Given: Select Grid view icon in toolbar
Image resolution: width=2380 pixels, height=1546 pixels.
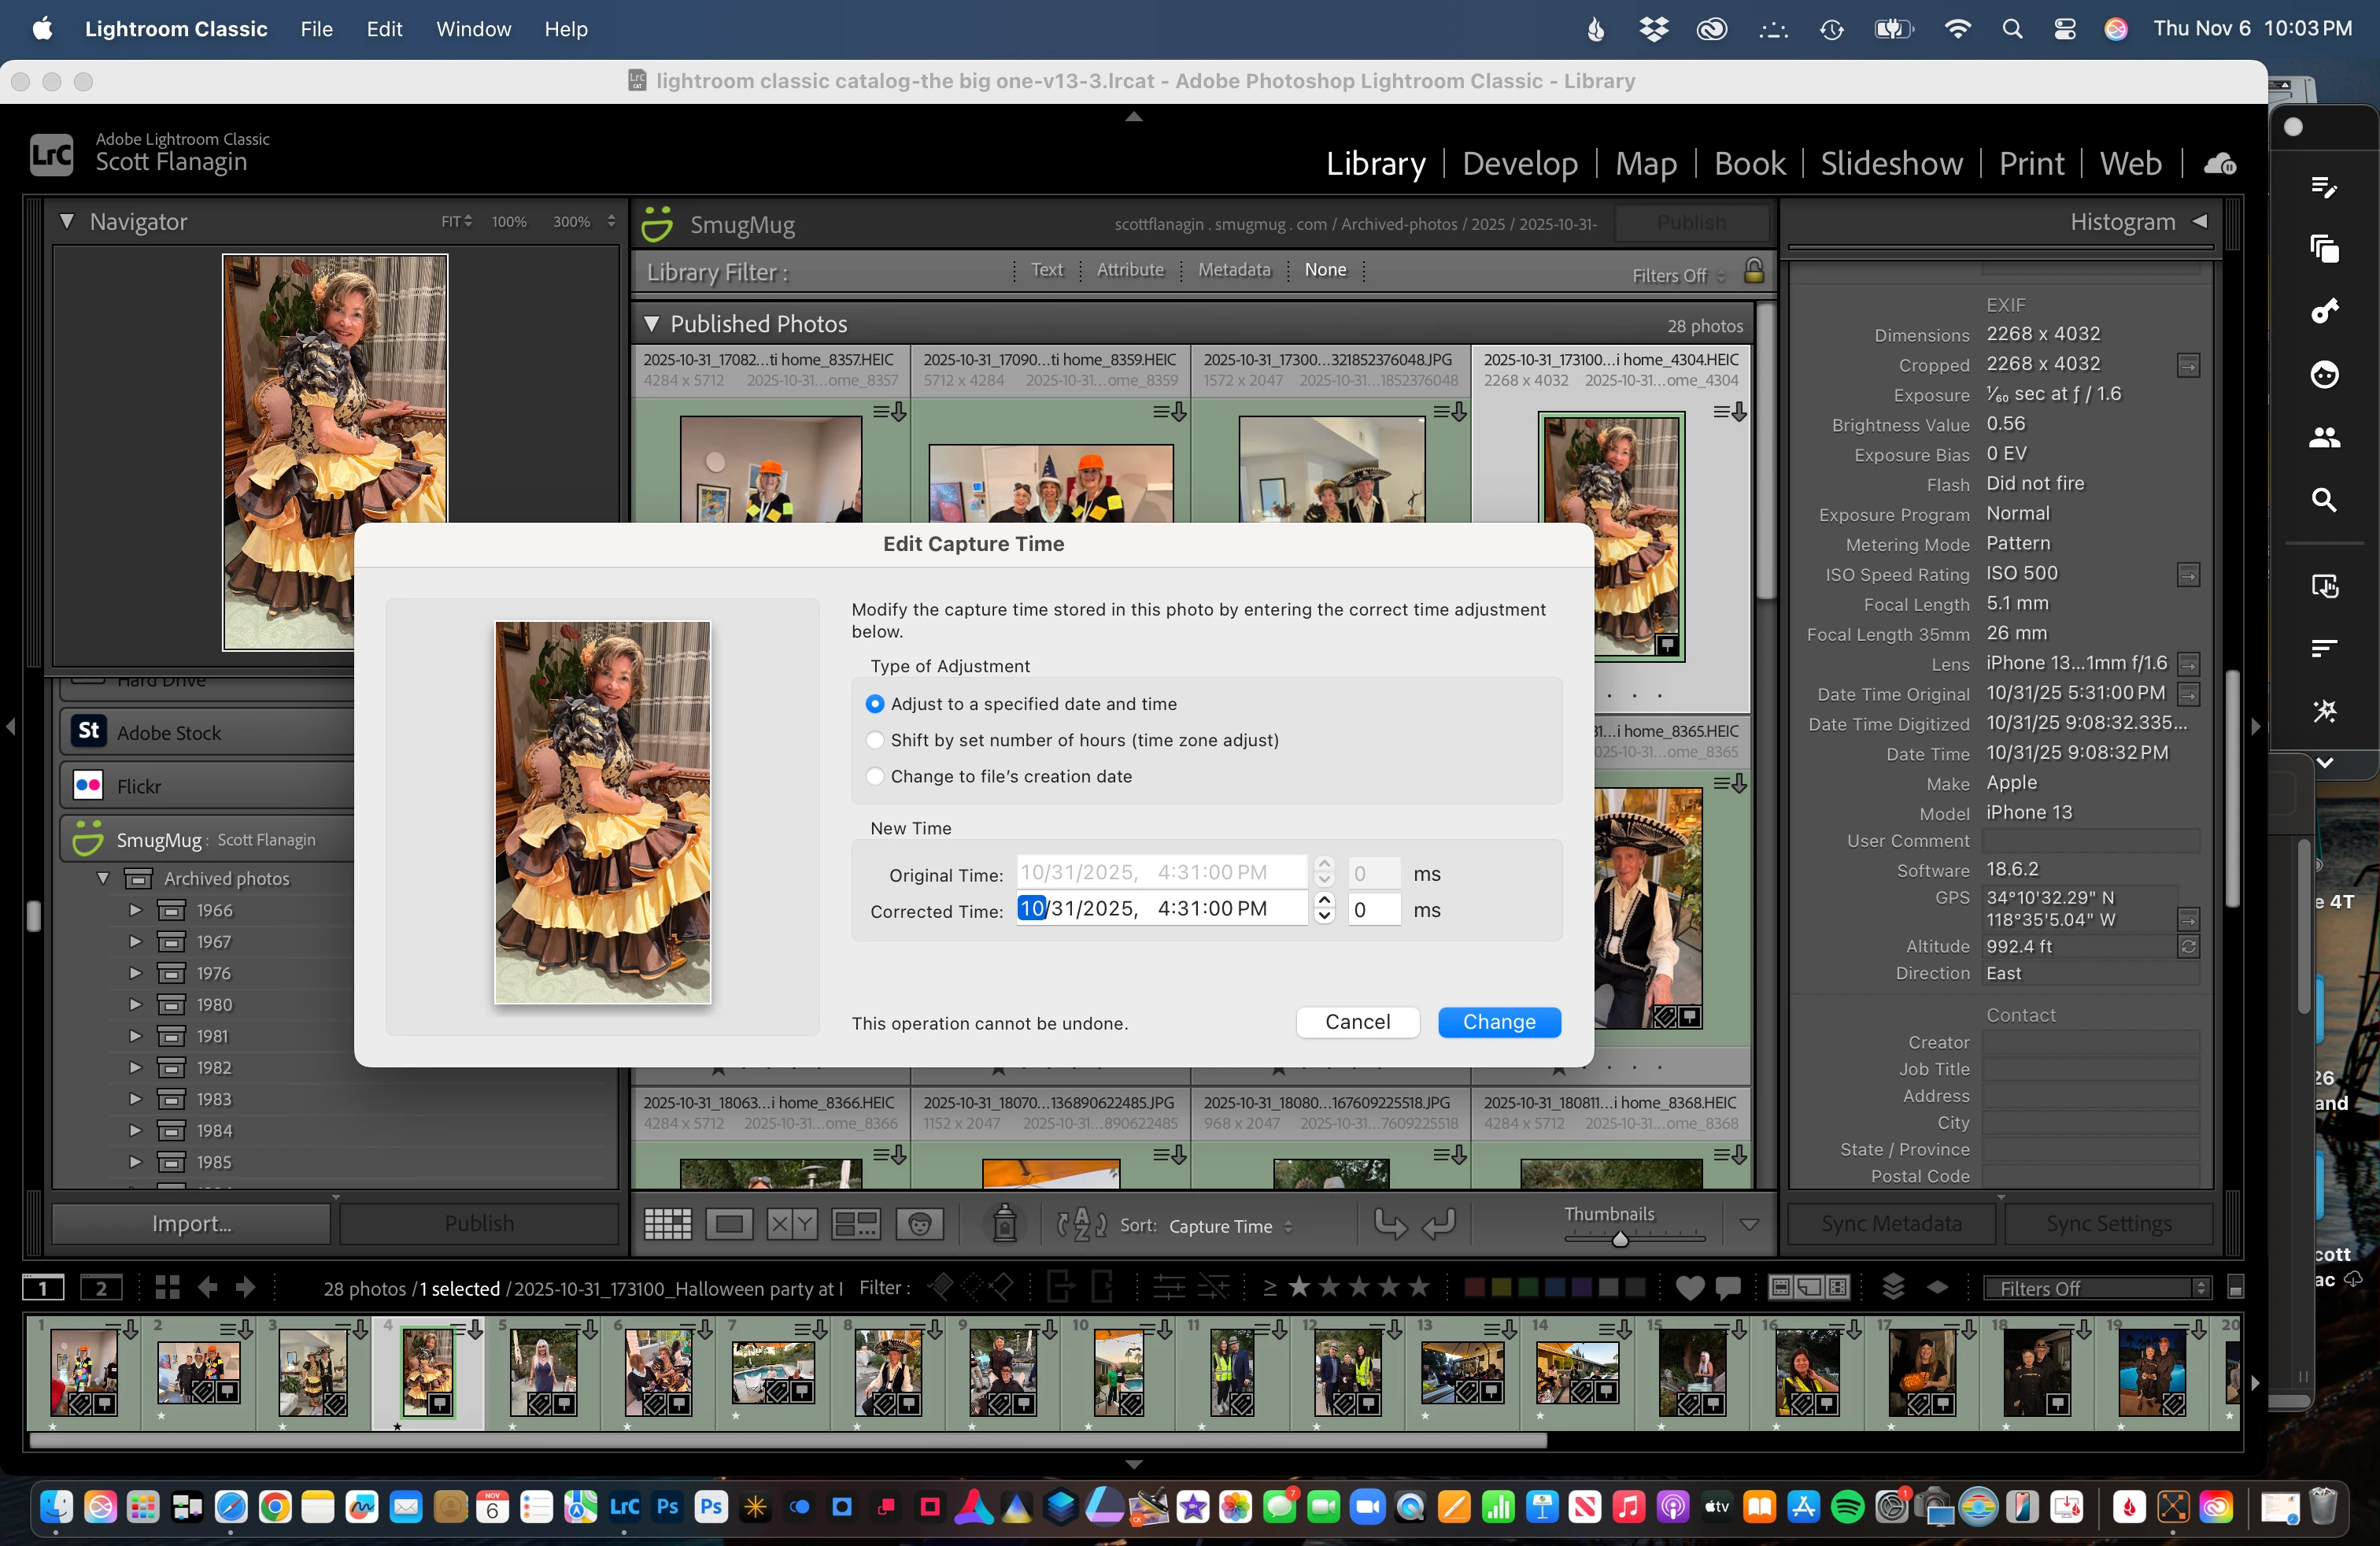Looking at the screenshot, I should click(667, 1224).
